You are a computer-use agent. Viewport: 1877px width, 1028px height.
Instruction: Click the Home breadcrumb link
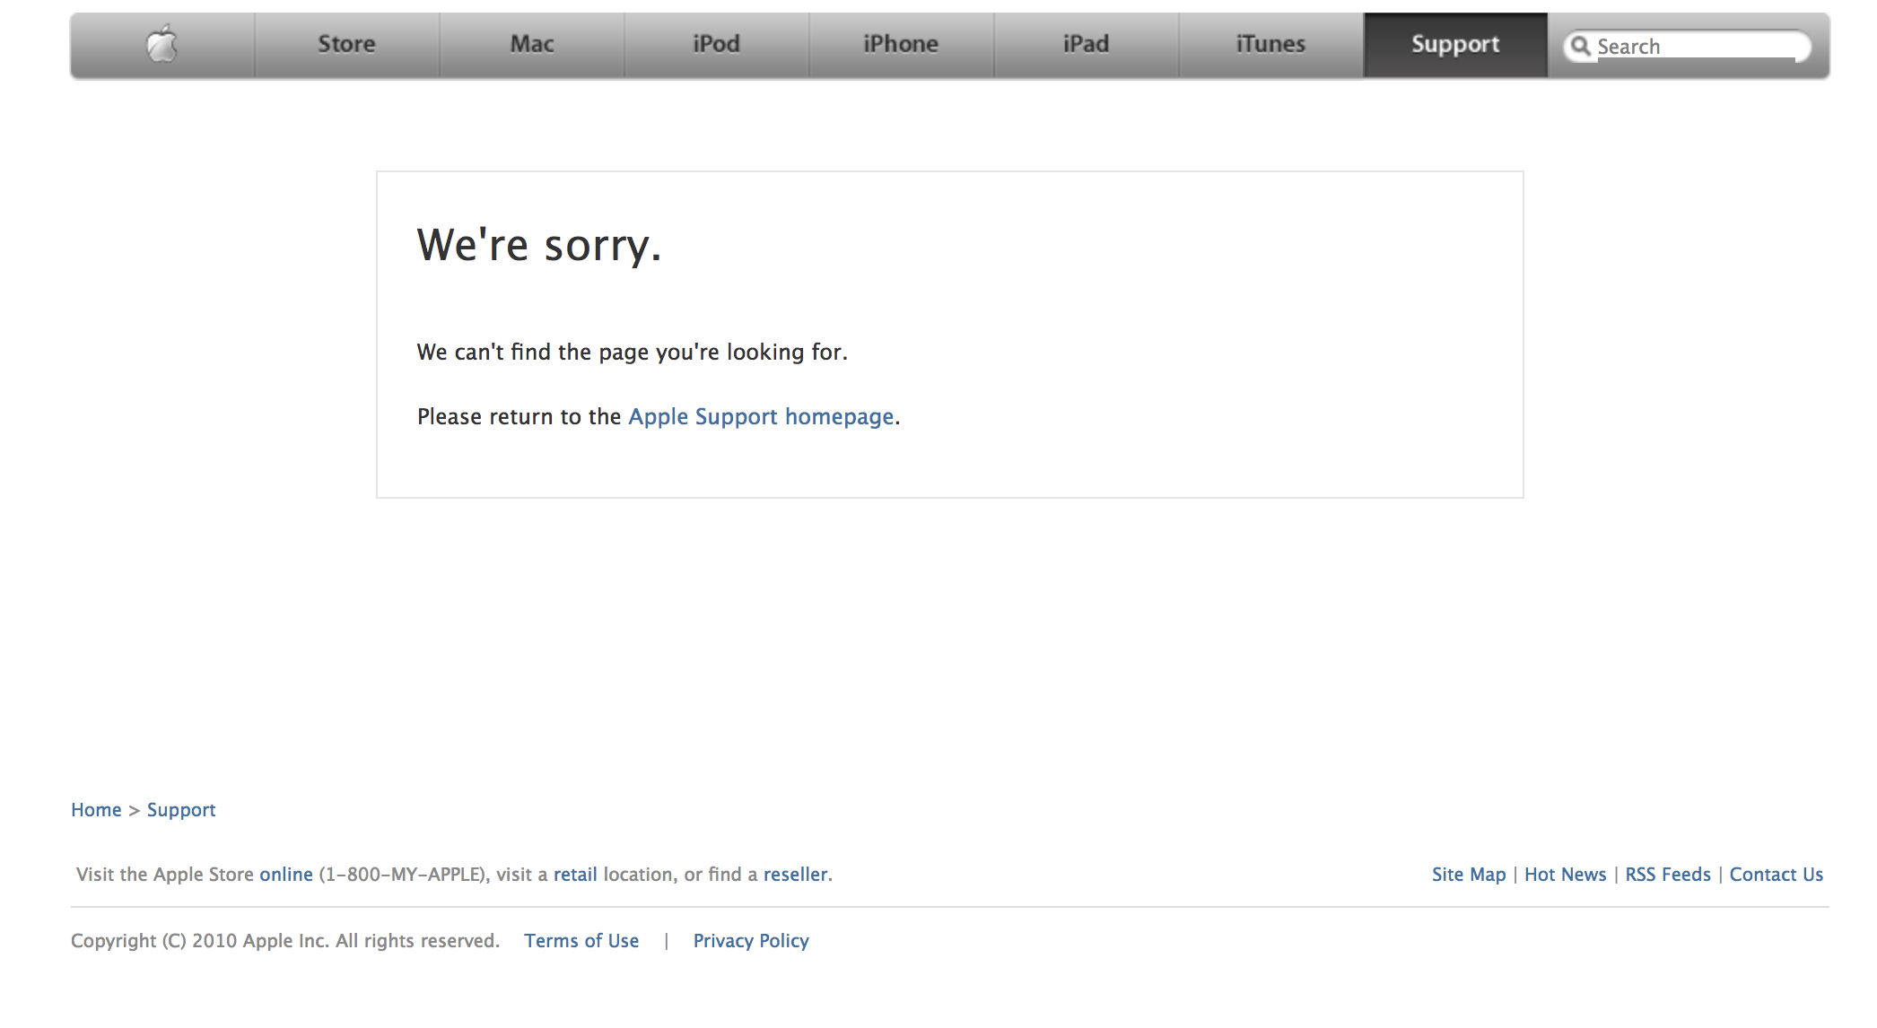(x=96, y=810)
